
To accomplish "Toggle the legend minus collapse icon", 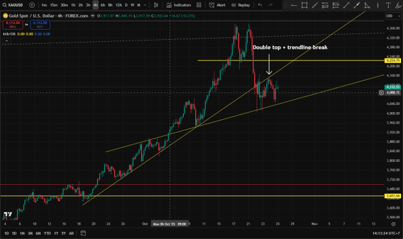I will click(x=93, y=16).
